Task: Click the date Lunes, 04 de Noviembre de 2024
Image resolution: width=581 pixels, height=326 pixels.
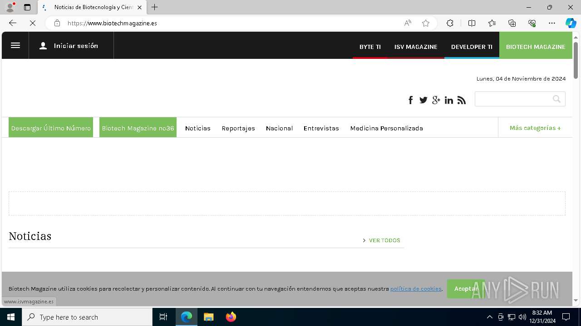Action: click(x=521, y=79)
